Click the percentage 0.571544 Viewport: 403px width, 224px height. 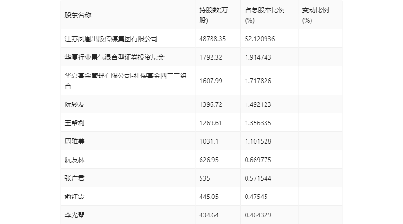point(258,178)
